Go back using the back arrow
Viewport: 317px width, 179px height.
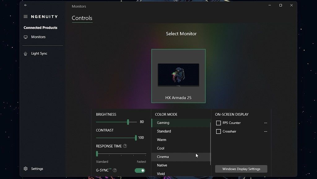coord(25,5)
